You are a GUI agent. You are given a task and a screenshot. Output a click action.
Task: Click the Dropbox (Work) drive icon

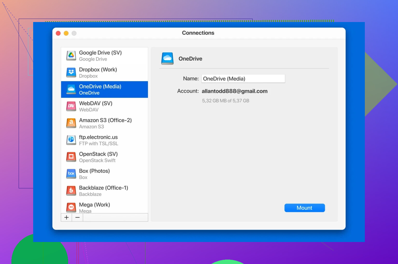[x=71, y=73]
